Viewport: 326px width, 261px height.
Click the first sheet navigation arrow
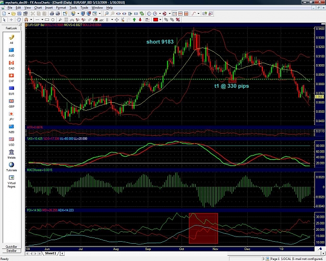27,254
